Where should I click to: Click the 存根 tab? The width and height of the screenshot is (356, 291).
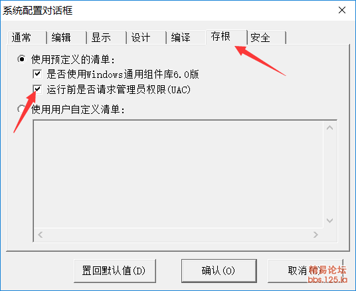tap(226, 37)
